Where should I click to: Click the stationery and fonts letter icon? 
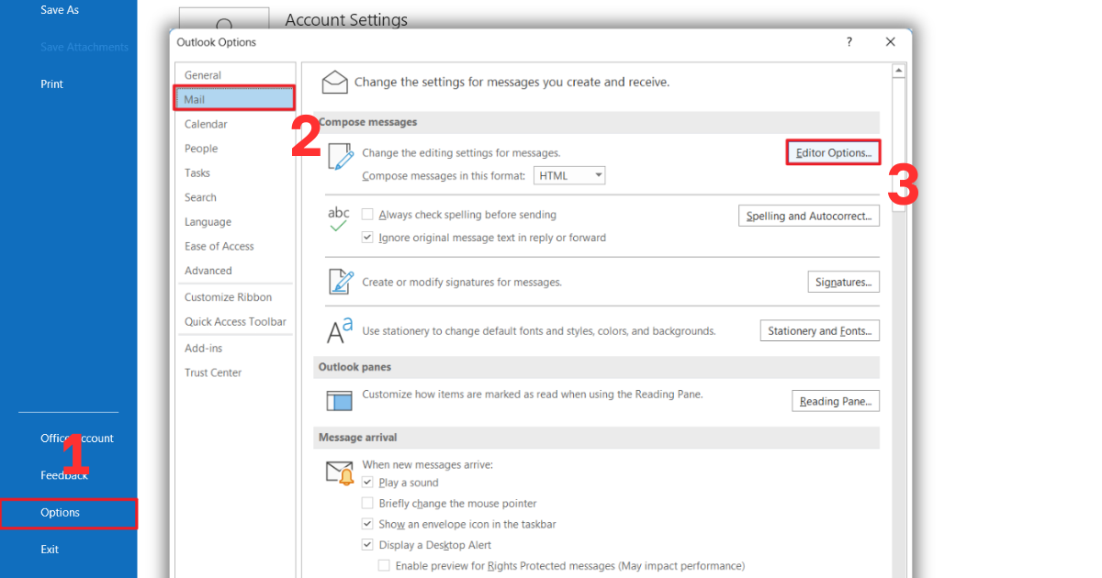pyautogui.click(x=339, y=330)
